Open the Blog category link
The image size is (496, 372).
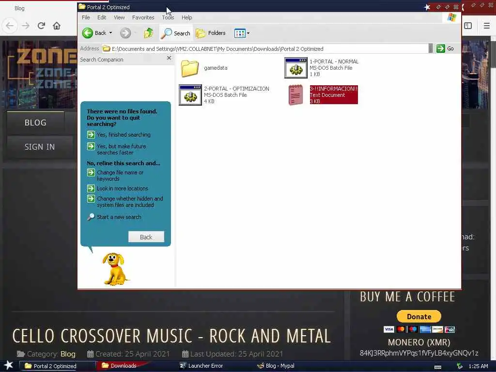click(x=68, y=354)
